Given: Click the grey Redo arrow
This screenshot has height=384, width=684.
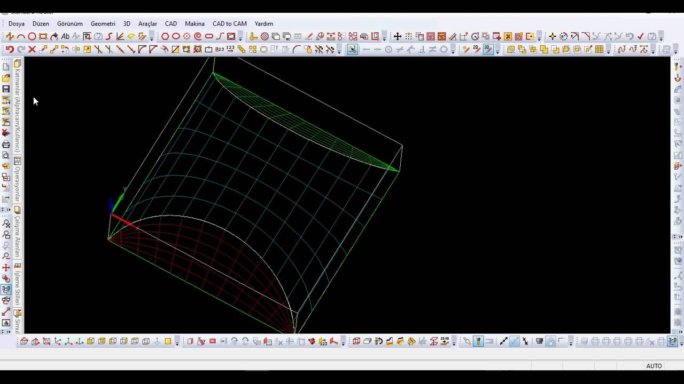Looking at the screenshot, I should (x=21, y=49).
